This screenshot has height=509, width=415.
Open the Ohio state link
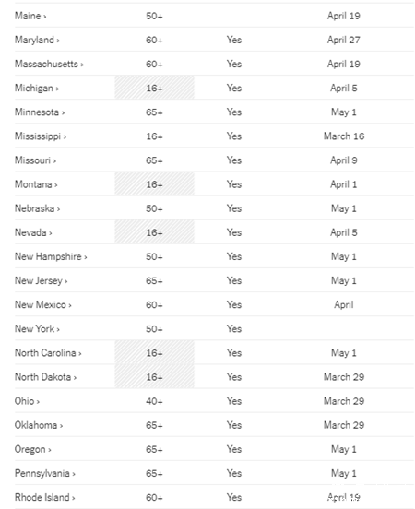(27, 401)
